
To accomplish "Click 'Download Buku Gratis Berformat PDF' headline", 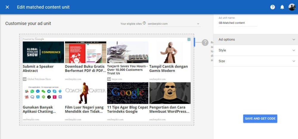I will tap(85, 68).
